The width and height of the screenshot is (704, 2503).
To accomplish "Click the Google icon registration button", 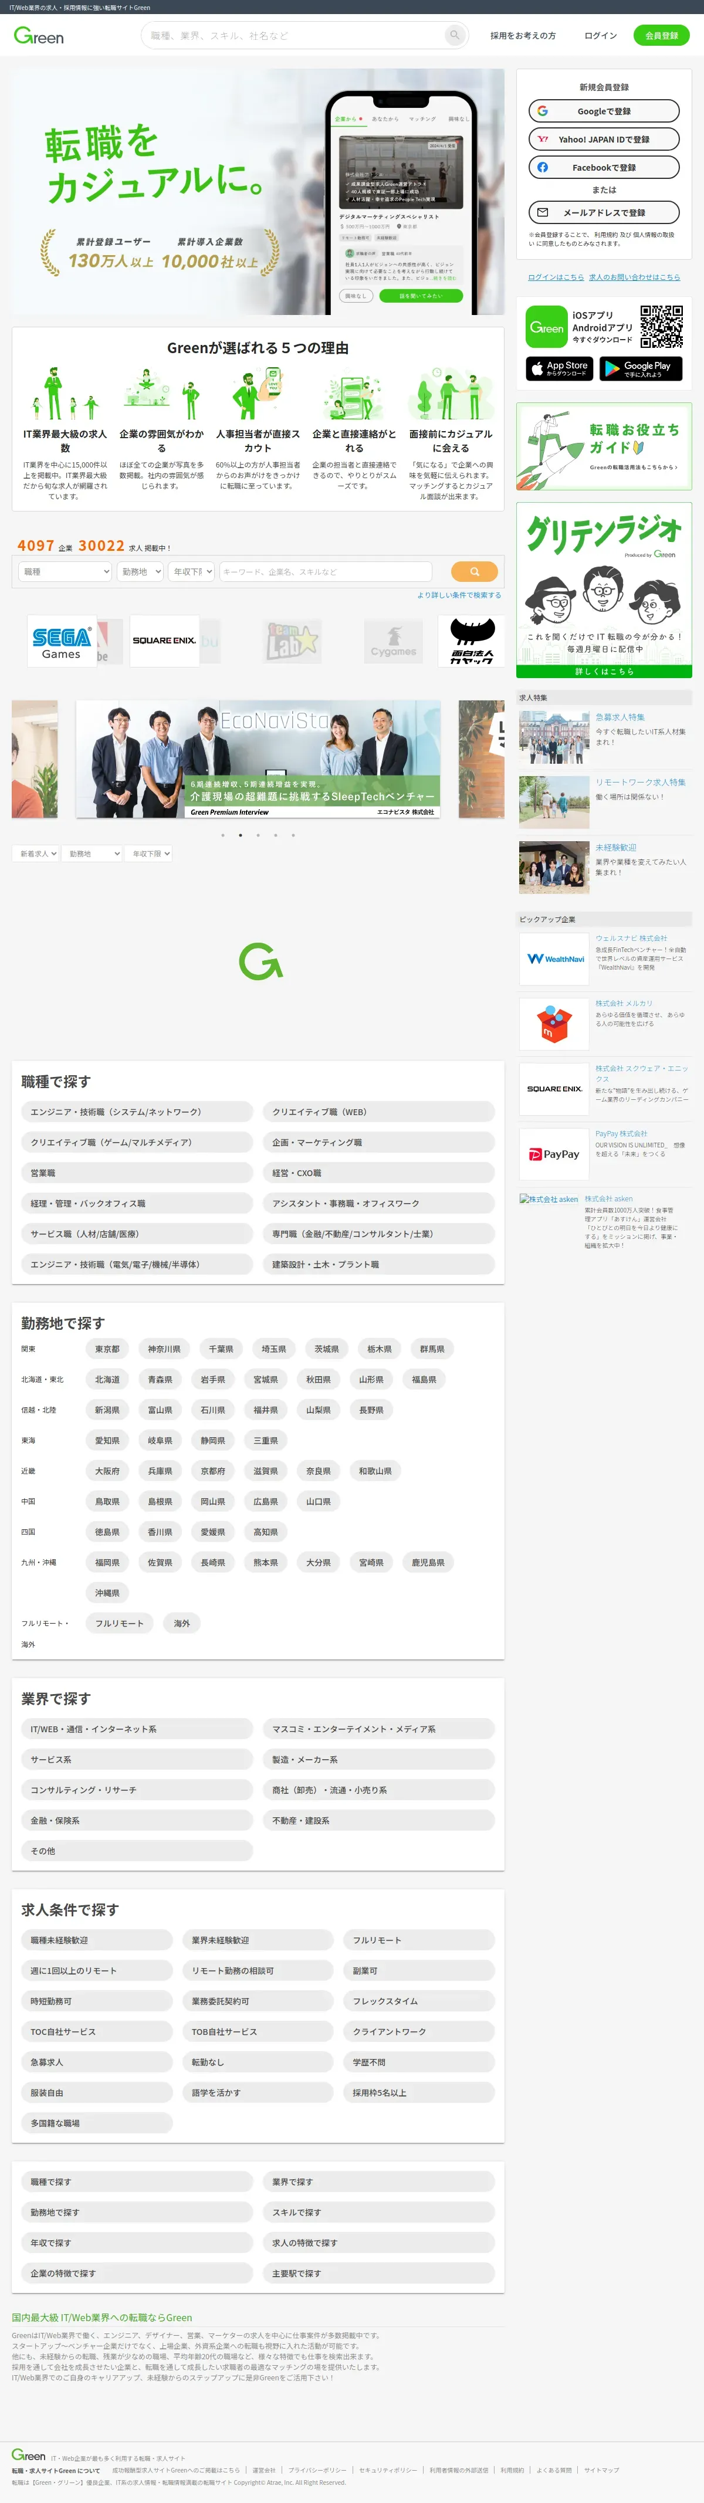I will (604, 111).
